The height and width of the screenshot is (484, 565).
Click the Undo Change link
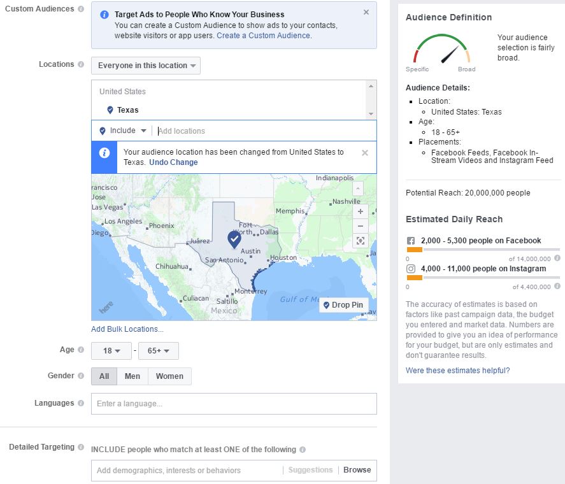point(173,162)
